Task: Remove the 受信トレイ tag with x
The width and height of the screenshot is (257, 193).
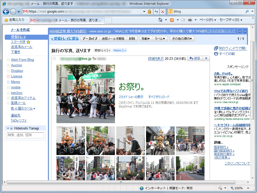Action: click(109, 51)
